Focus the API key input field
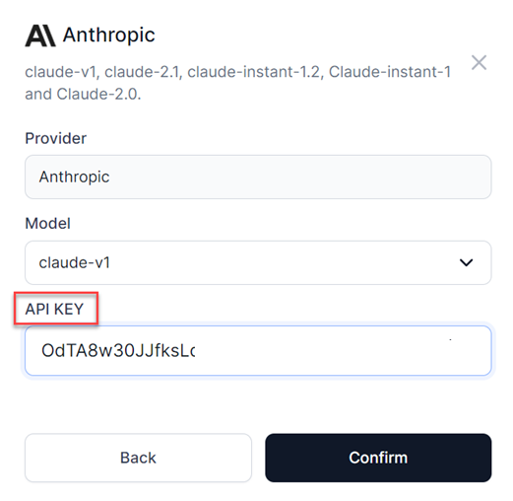The height and width of the screenshot is (501, 513). click(x=258, y=350)
